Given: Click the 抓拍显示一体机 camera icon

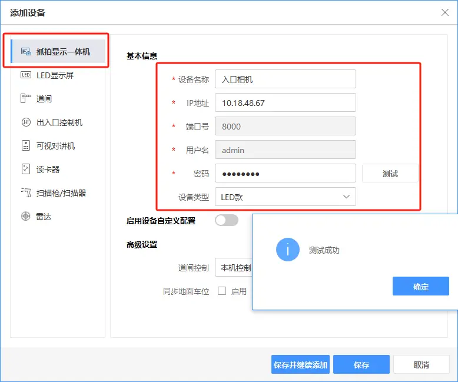Looking at the screenshot, I should 26,52.
